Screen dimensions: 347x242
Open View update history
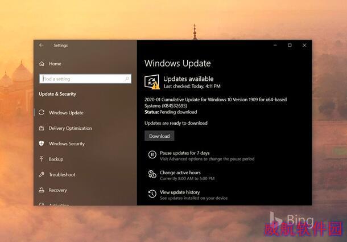[180, 192]
